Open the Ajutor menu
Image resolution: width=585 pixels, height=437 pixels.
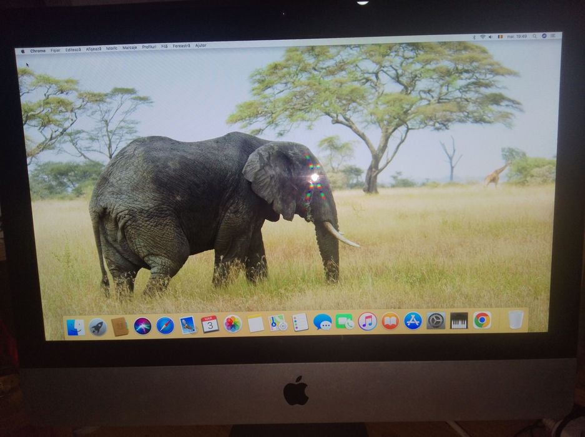coord(200,45)
